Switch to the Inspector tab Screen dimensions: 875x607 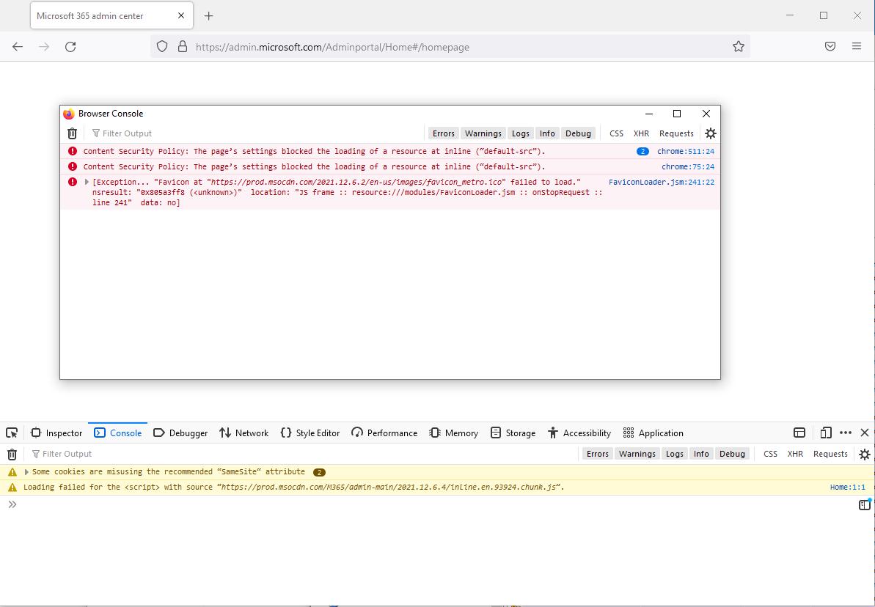pyautogui.click(x=56, y=433)
